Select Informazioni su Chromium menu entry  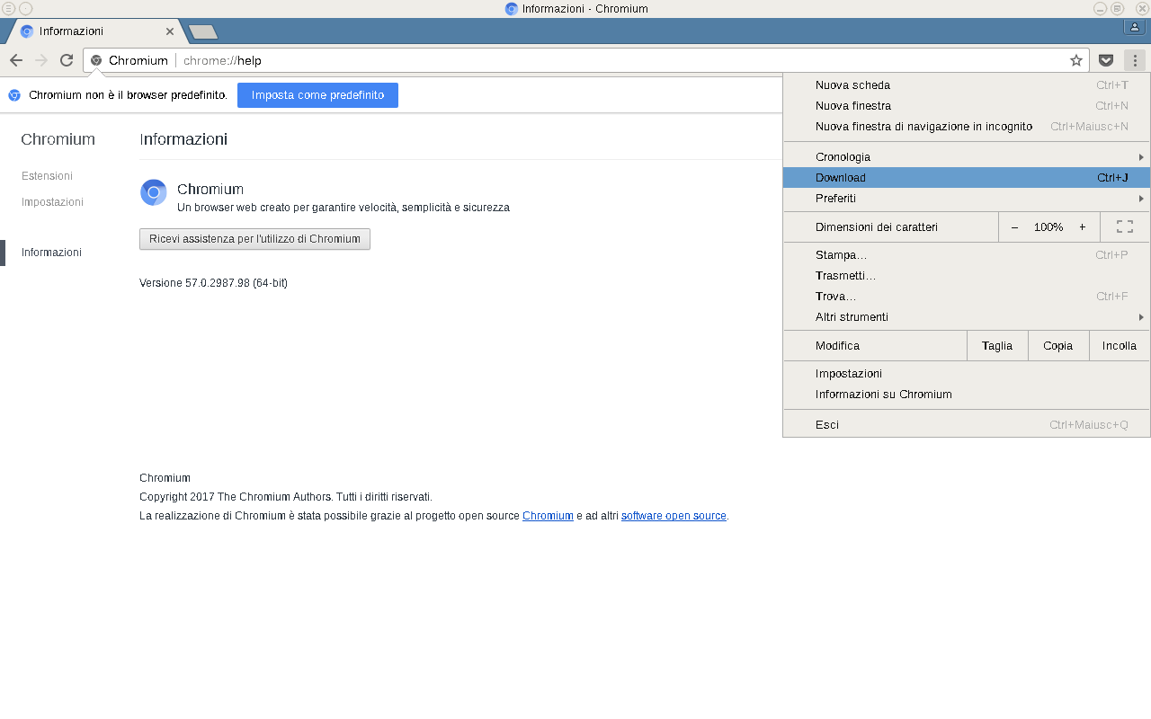click(967, 395)
